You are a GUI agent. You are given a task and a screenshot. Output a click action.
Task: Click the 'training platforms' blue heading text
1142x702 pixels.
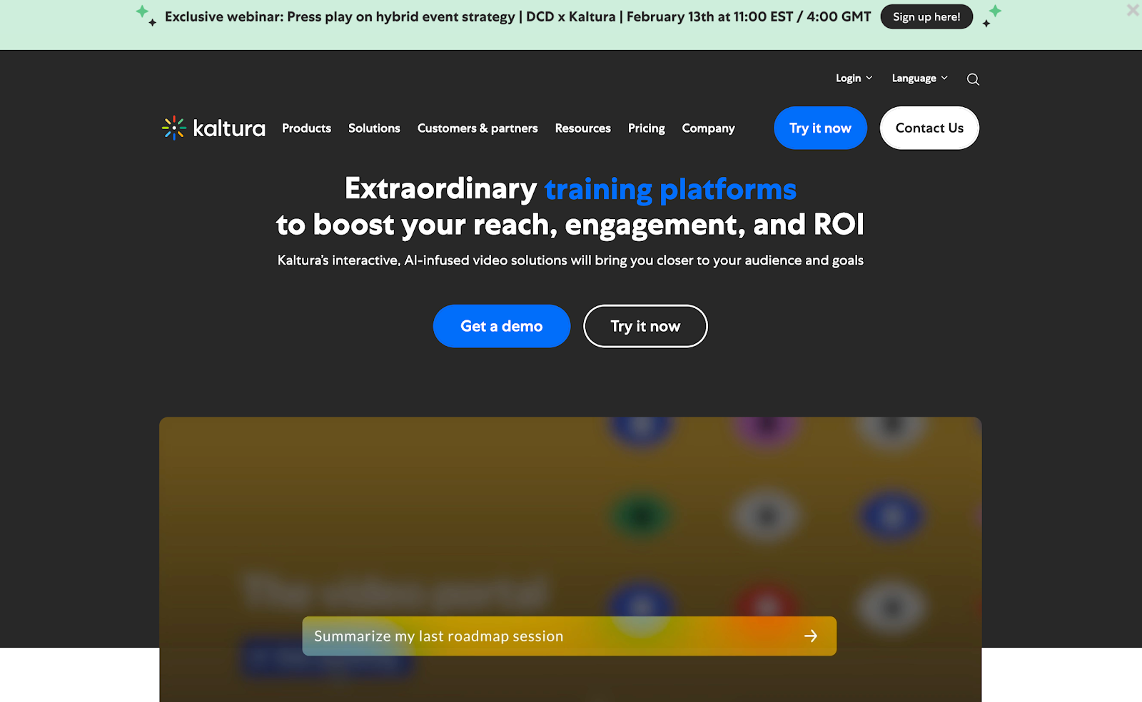670,189
